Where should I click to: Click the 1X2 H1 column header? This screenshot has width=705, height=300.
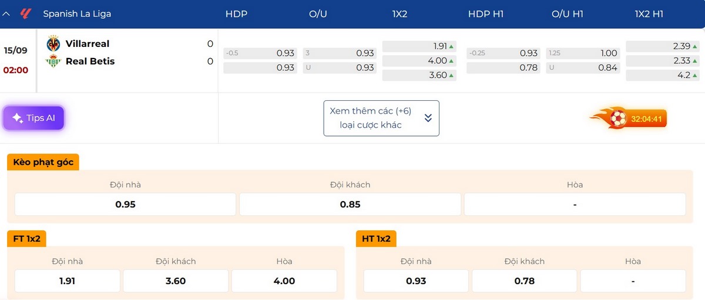pos(649,13)
